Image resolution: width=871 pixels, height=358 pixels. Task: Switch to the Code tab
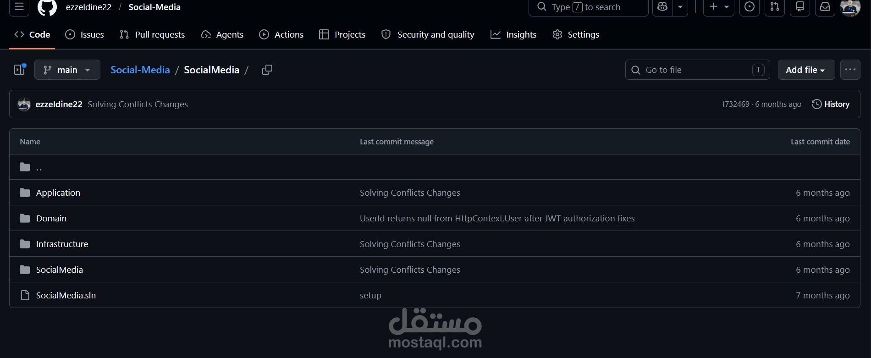[32, 34]
